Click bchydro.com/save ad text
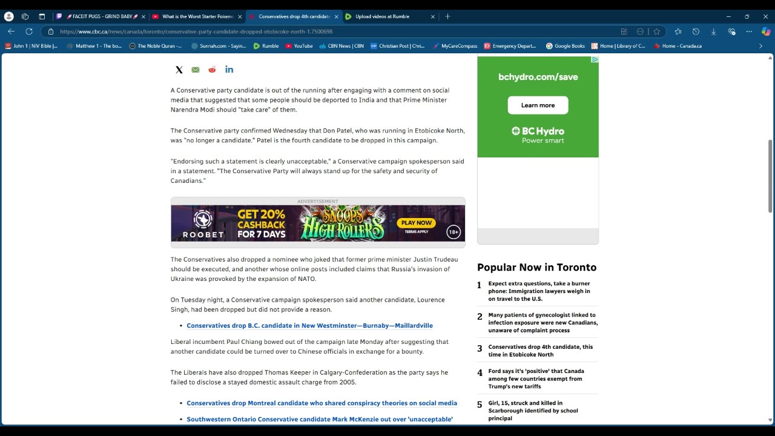Image resolution: width=775 pixels, height=436 pixels. [x=538, y=77]
